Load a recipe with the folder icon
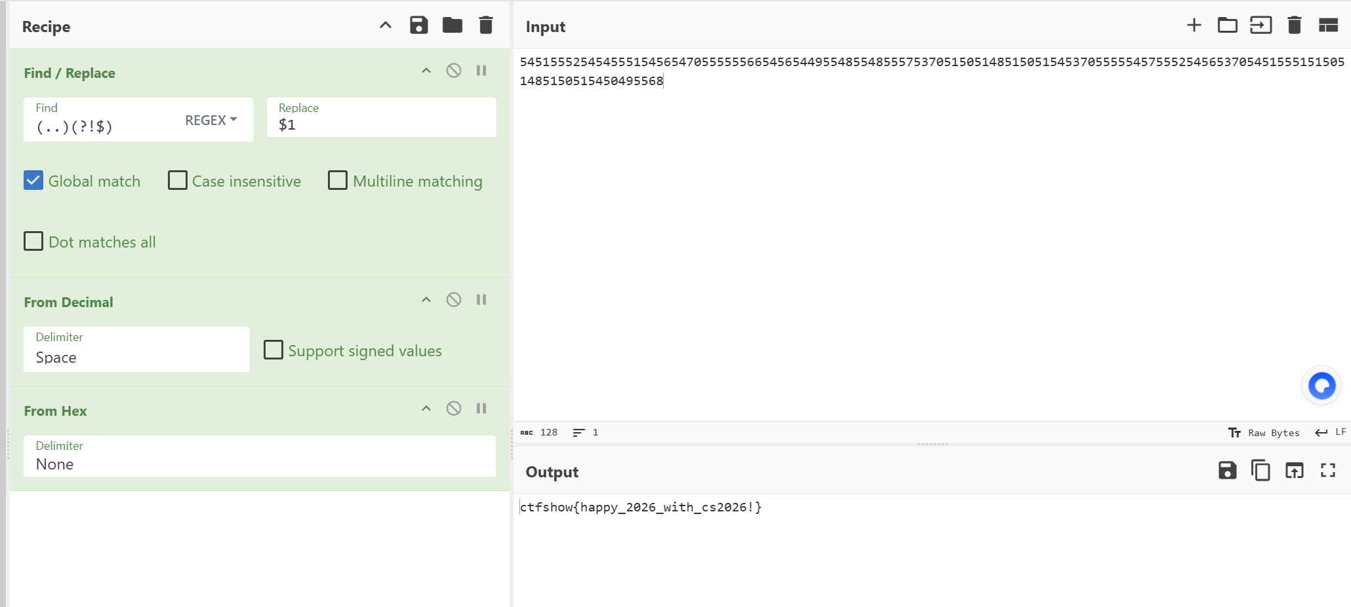Viewport: 1351px width, 607px height. 452,26
